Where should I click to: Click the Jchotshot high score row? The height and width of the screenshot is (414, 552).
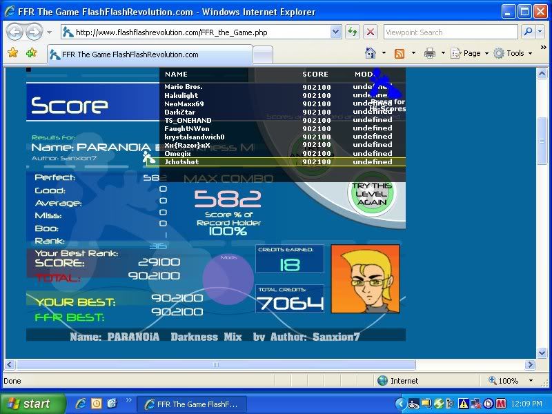coord(276,162)
